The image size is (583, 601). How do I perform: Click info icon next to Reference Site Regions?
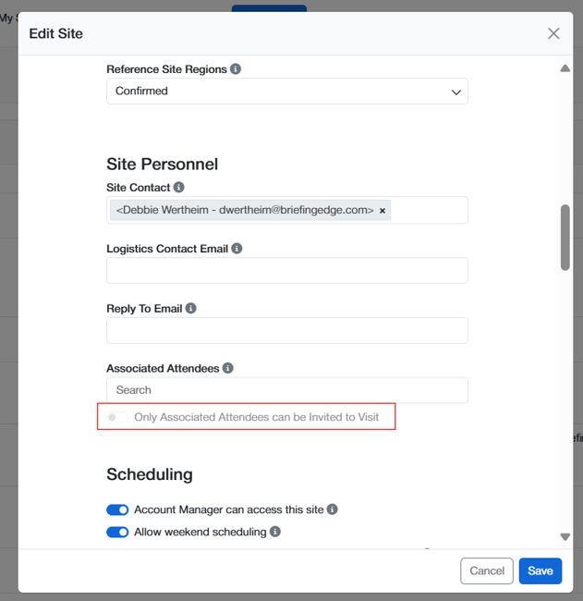(x=236, y=69)
